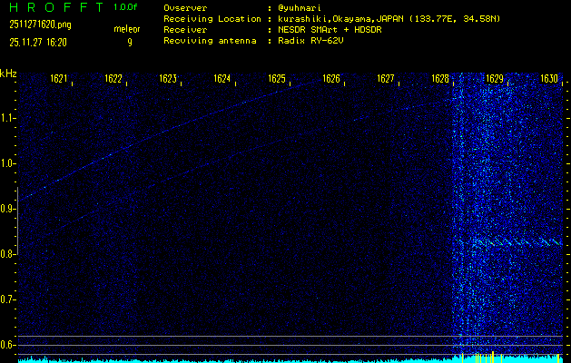Viewport: 571px width, 363px height.
Task: Click the 1629 time marker
Action: [x=495, y=79]
